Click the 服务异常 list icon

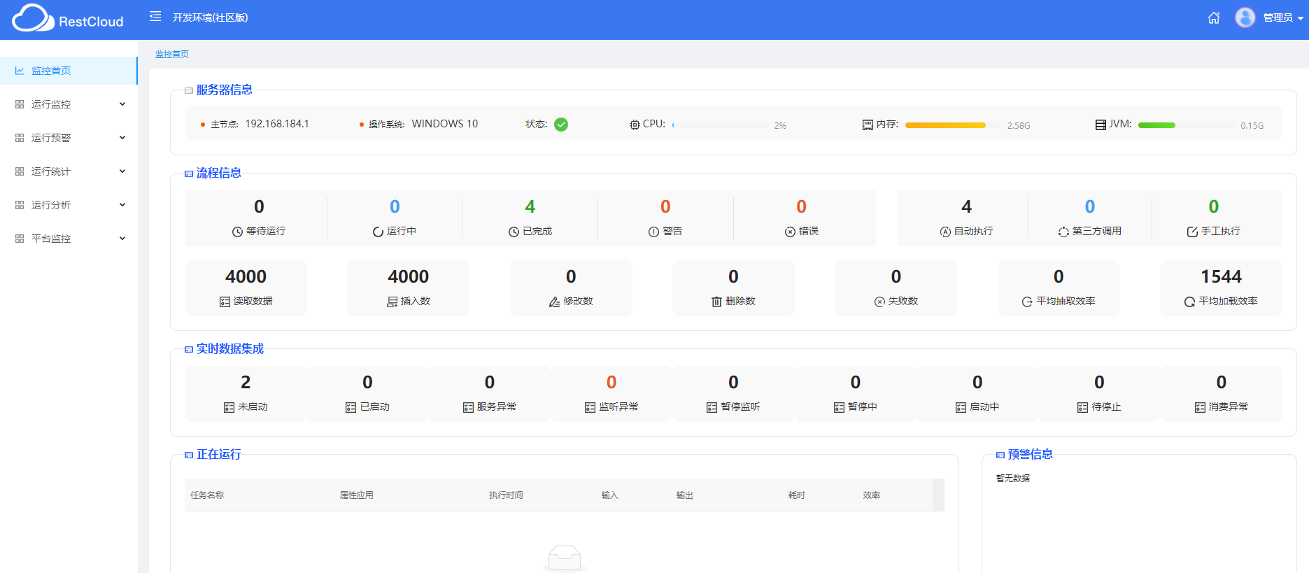coord(468,407)
